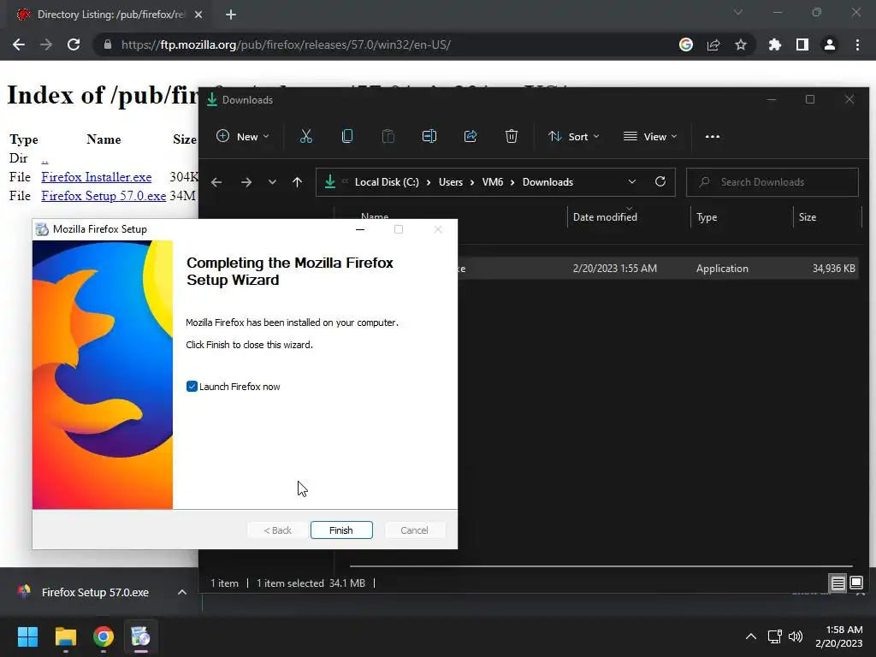Viewport: 876px width, 657px height.
Task: Open tab search chevron in Chrome
Action: click(738, 12)
